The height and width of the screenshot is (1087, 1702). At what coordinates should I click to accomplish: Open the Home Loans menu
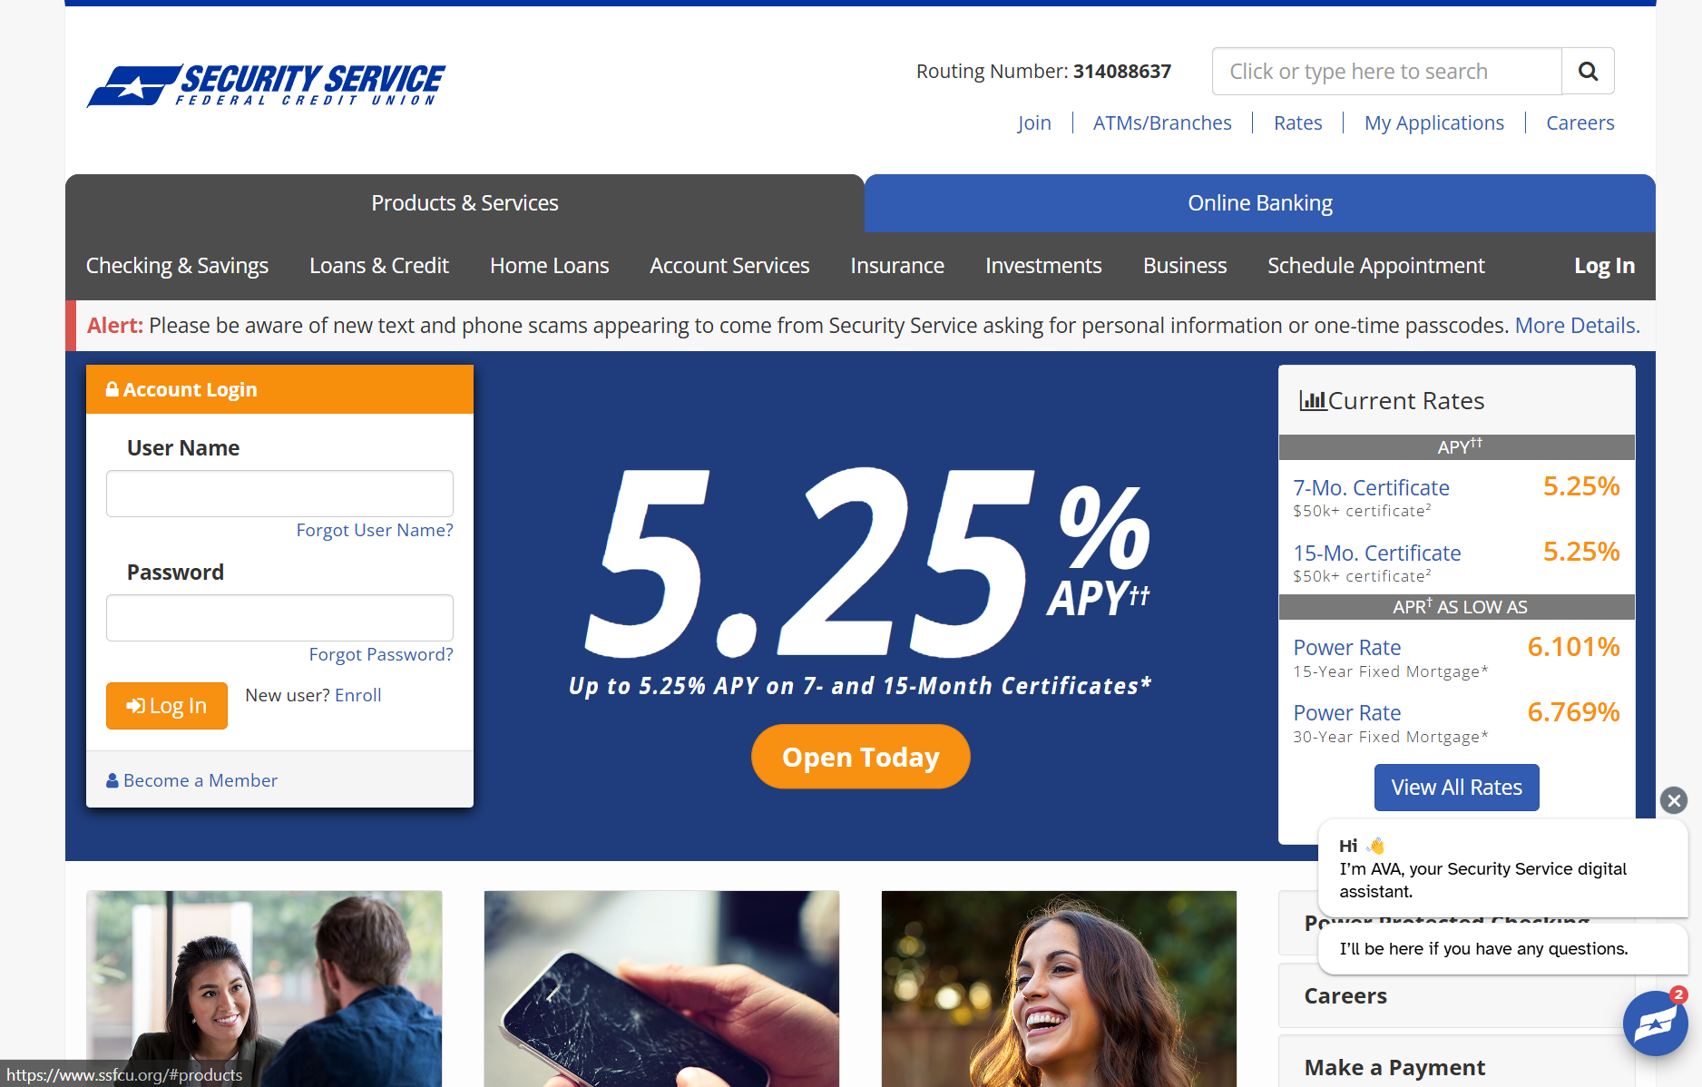(550, 266)
